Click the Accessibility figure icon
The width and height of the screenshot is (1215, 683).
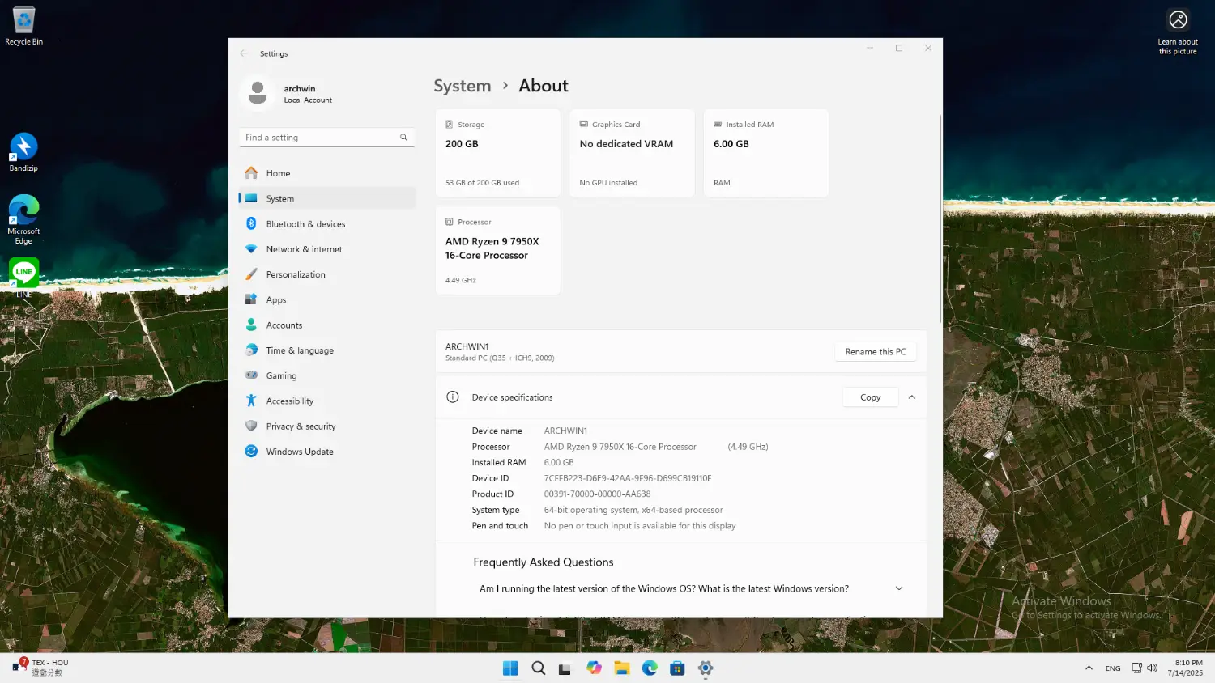pos(251,401)
